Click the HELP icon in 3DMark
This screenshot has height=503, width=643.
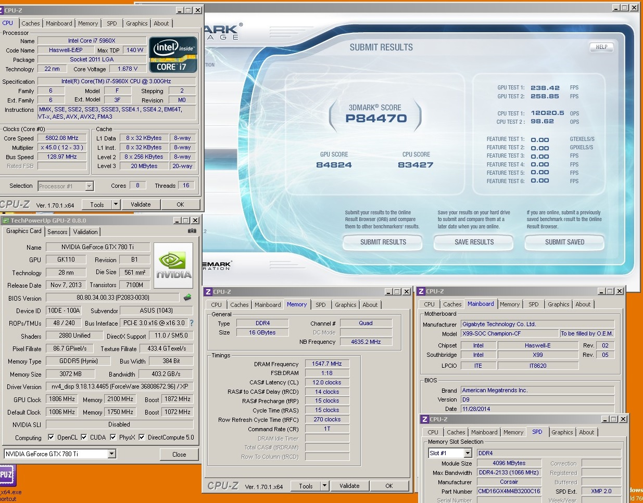[x=601, y=47]
